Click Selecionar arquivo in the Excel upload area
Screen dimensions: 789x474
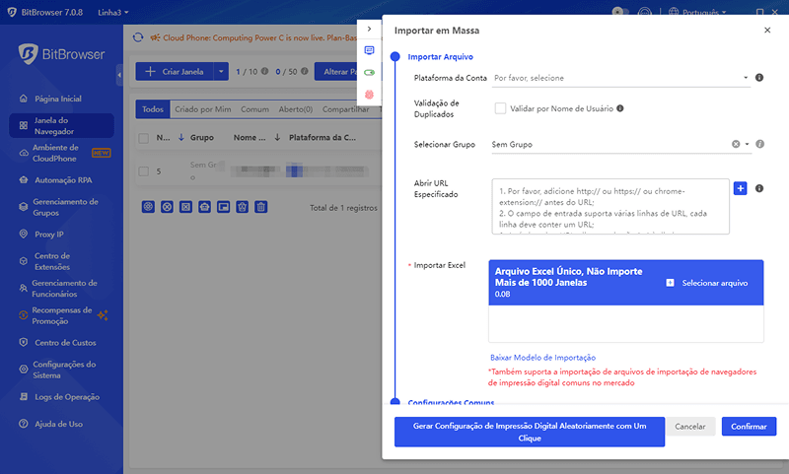(x=707, y=283)
